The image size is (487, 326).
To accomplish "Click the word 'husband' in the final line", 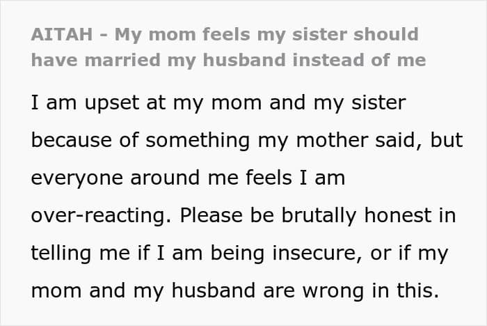I will (214, 290).
